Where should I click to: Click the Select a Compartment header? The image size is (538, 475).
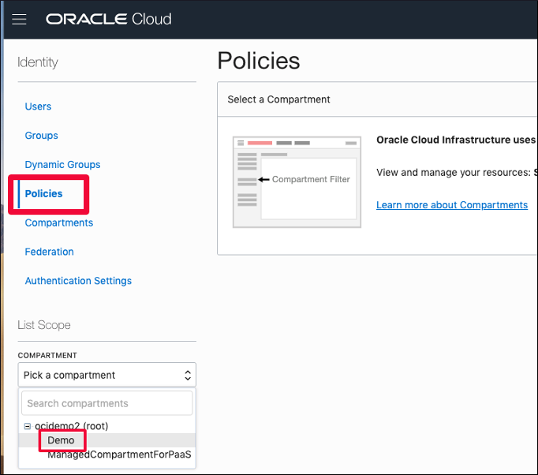click(x=278, y=99)
